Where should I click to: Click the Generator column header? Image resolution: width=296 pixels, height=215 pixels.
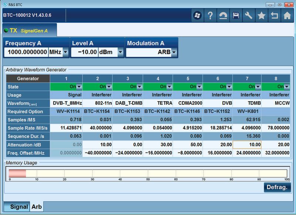pos(28,79)
